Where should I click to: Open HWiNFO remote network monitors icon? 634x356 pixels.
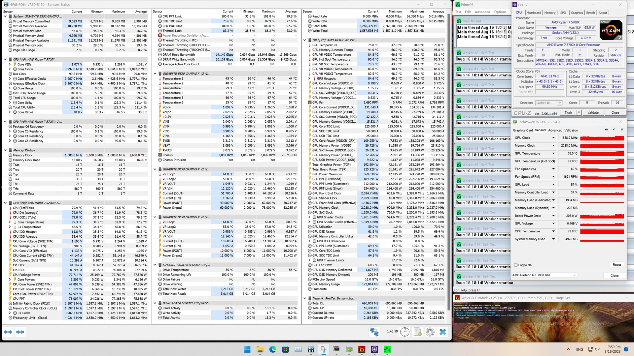[374, 332]
